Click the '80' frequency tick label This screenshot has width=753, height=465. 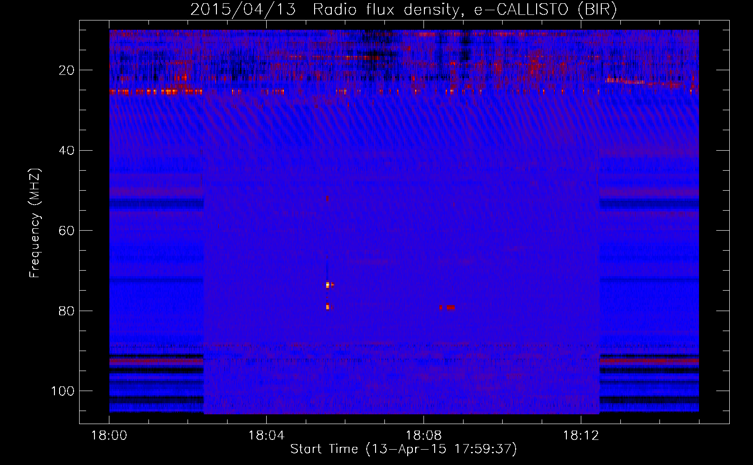click(67, 311)
